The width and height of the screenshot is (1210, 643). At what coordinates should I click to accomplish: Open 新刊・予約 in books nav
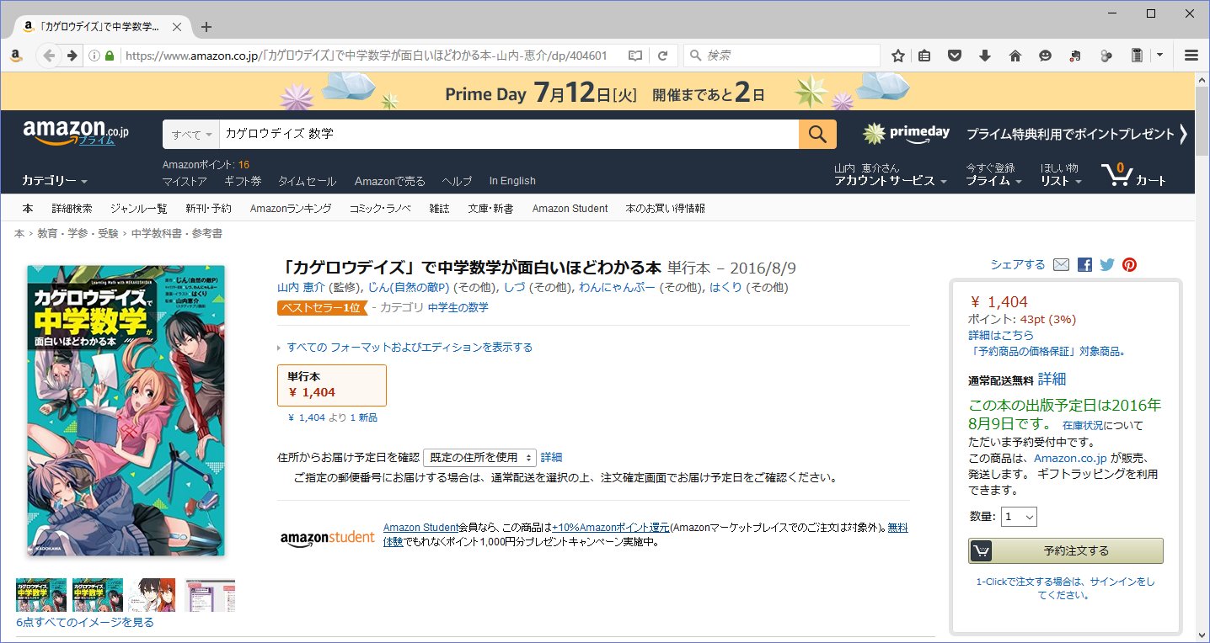[x=208, y=208]
